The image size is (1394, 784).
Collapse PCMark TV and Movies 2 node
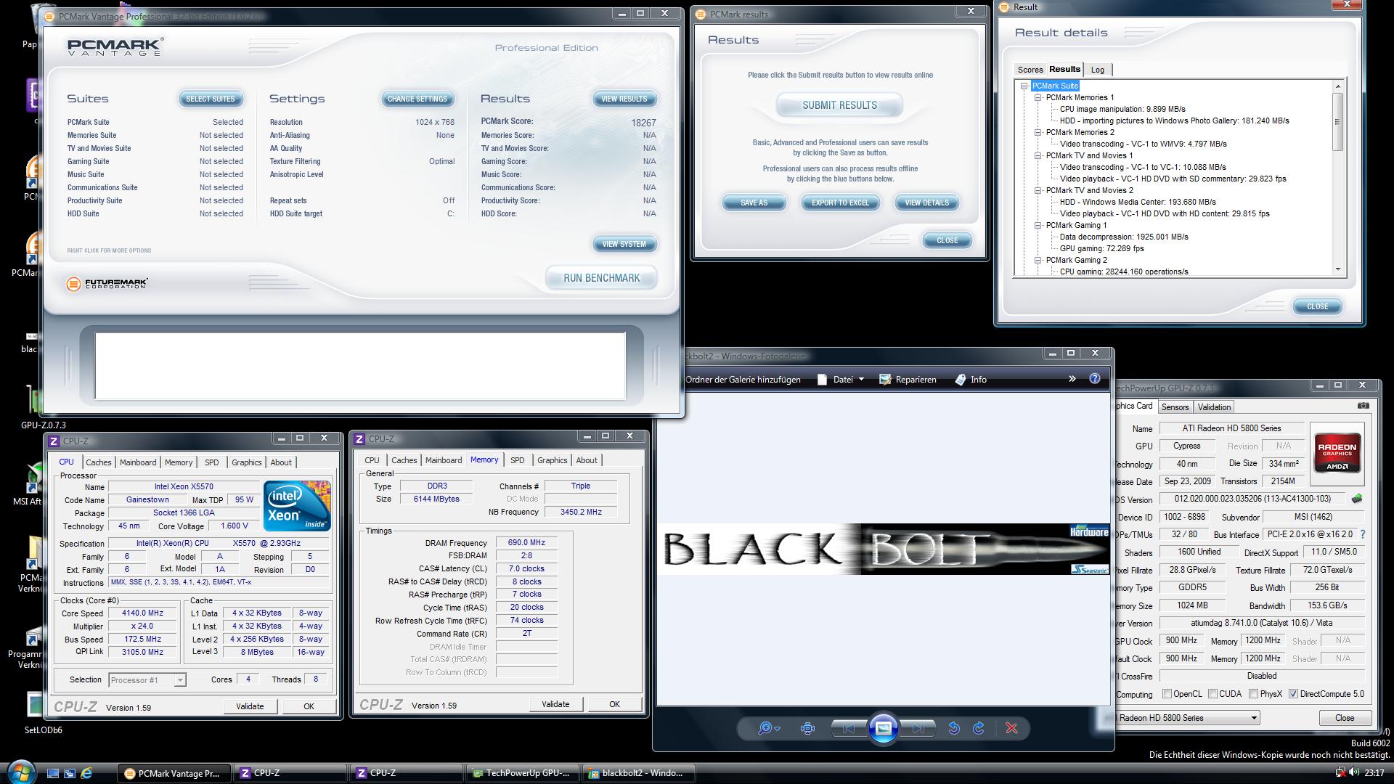[x=1038, y=190]
